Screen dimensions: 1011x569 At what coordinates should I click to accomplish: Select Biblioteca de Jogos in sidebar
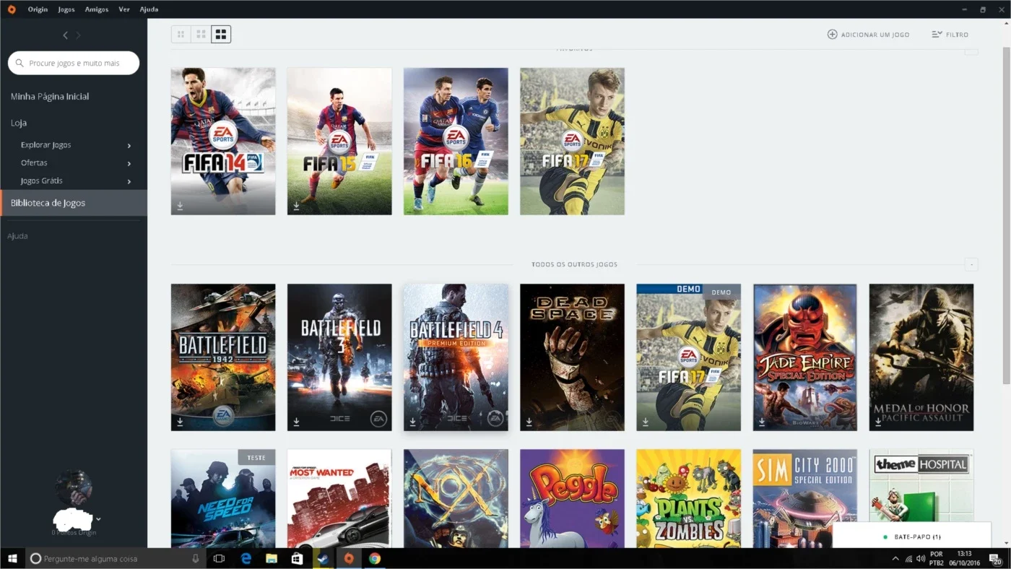(74, 203)
